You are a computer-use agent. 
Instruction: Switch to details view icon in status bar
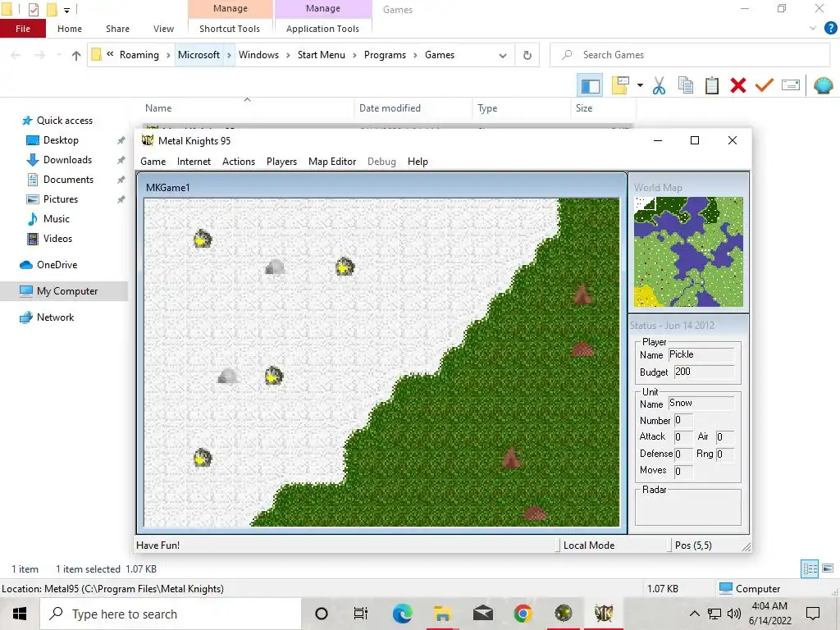point(810,568)
